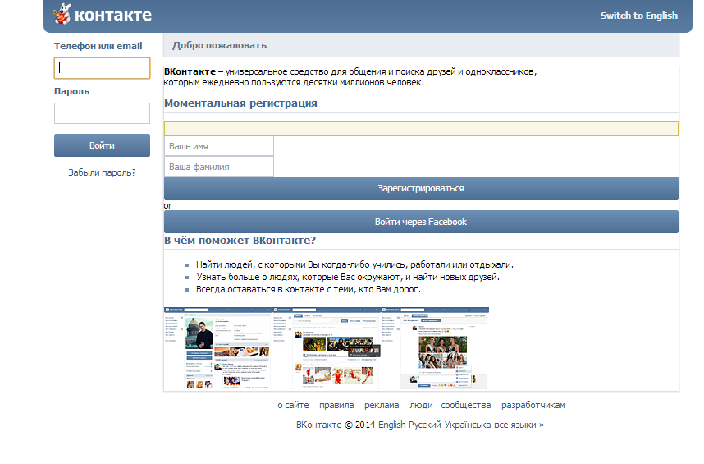This screenshot has width=704, height=464.
Task: Click the bullet text starting Всегда оставаться
Action: (309, 290)
